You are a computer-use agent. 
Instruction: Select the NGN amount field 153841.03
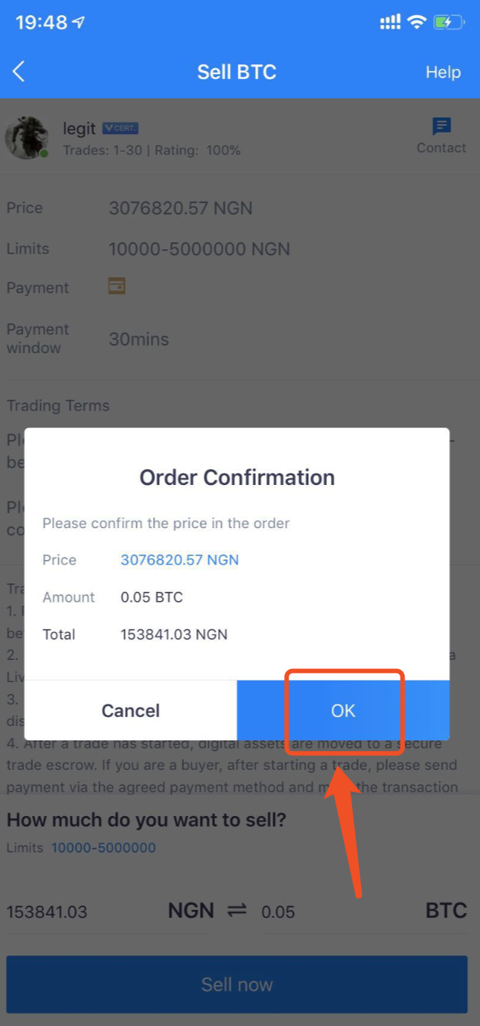47,912
